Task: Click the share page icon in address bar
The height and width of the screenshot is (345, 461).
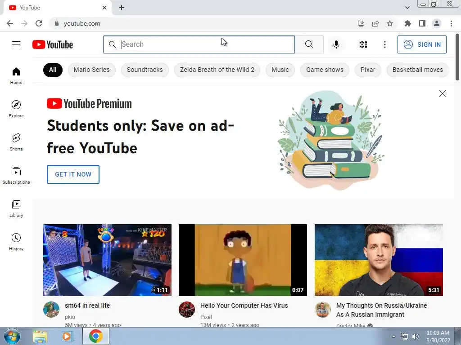Action: 375,23
